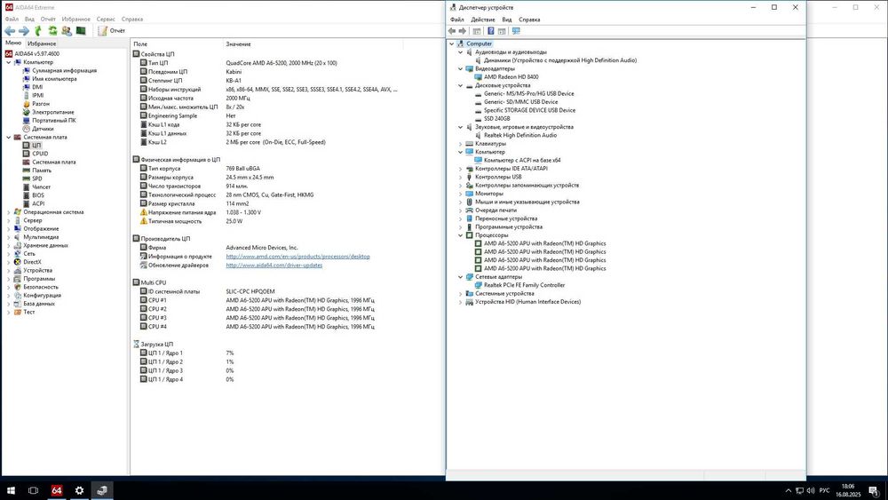Select Realtek High Definition Audio device
The image size is (888, 500).
click(x=519, y=135)
